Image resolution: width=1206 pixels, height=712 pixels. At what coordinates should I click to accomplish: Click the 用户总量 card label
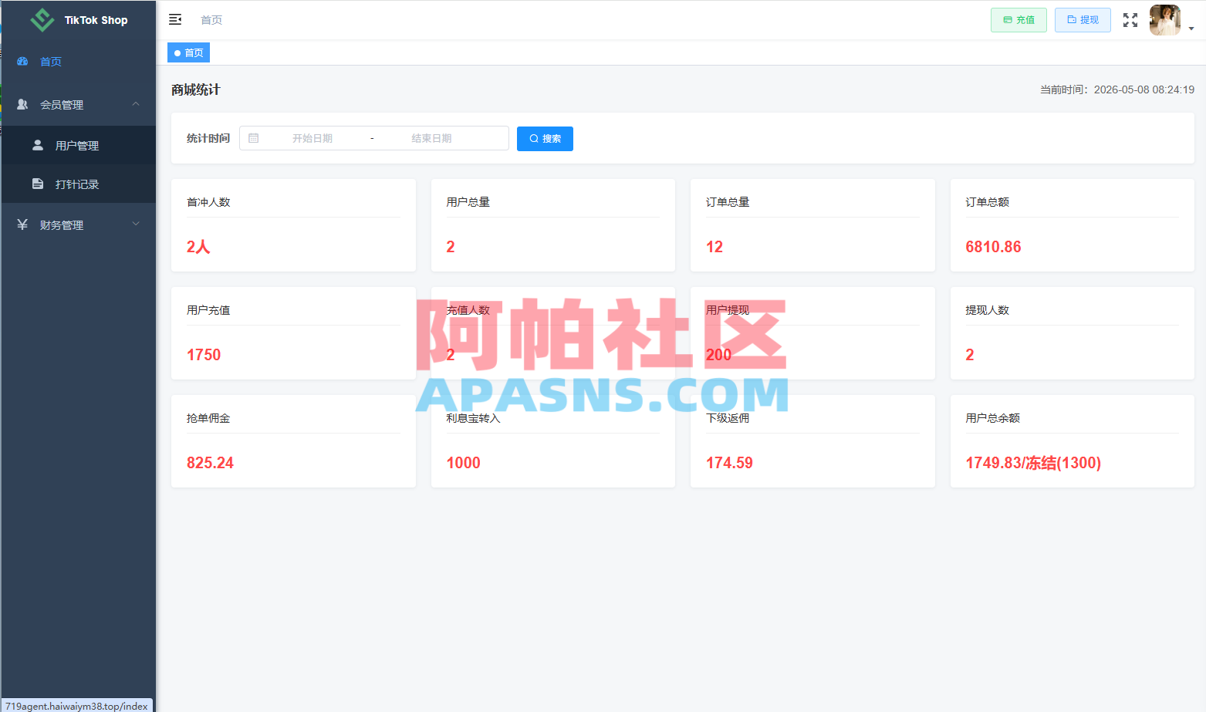pos(468,202)
